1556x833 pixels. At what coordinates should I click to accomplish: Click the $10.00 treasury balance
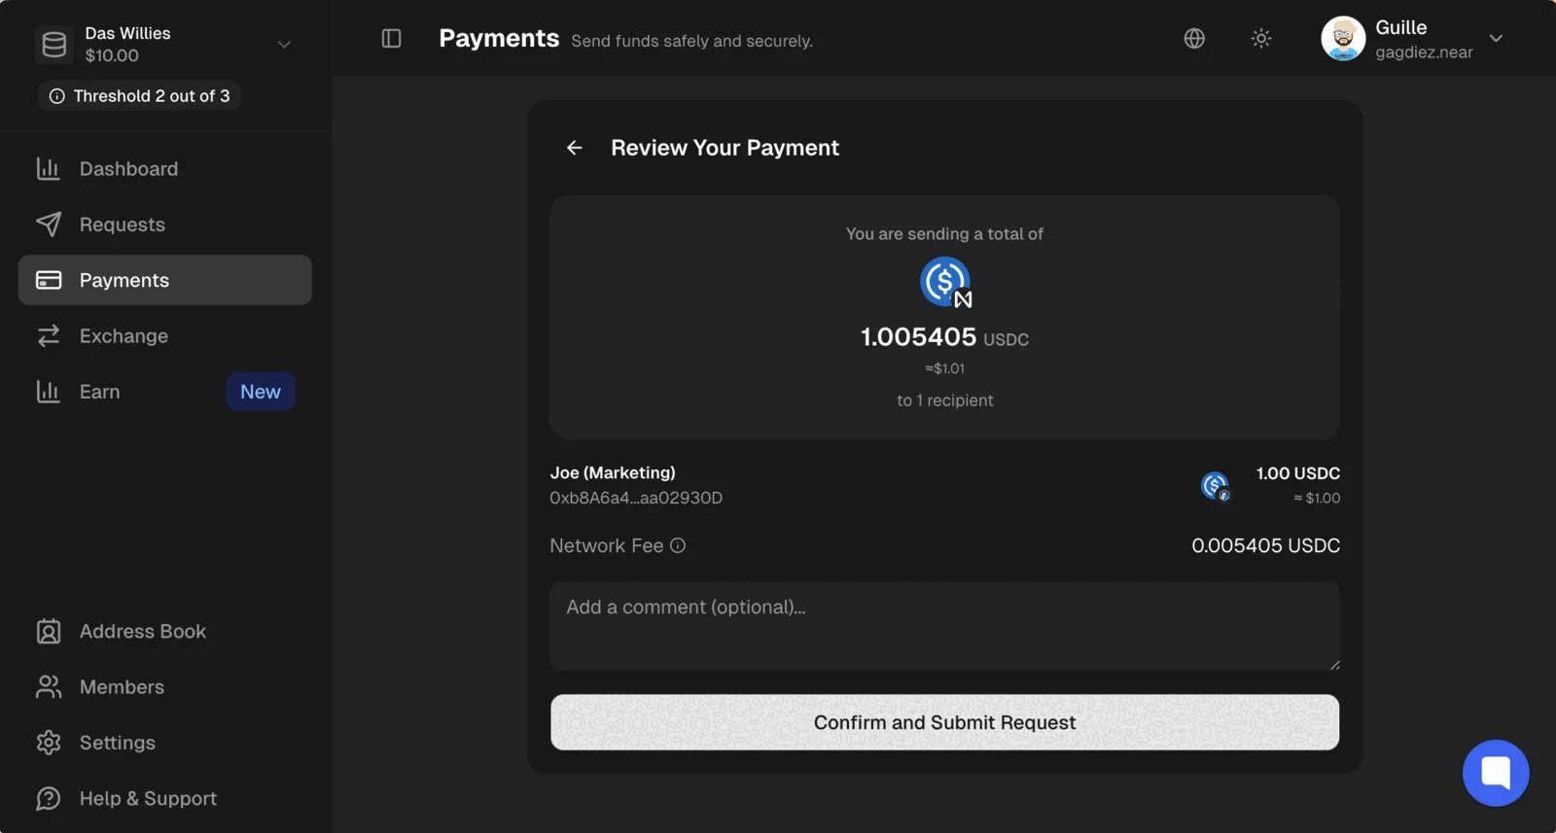[112, 55]
